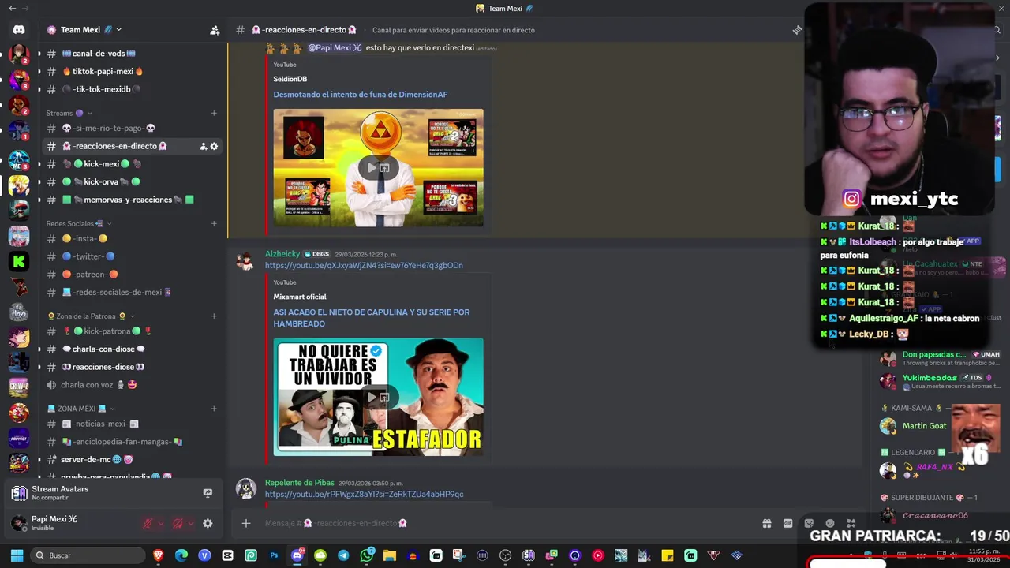The image size is (1010, 568).
Task: Open WhatsApp from taskbar
Action: (x=366, y=555)
